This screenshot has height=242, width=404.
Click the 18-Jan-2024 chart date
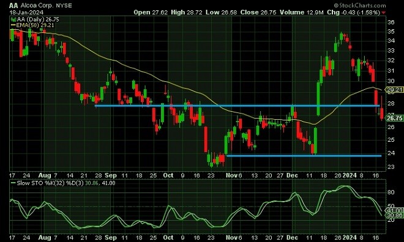tap(26, 12)
